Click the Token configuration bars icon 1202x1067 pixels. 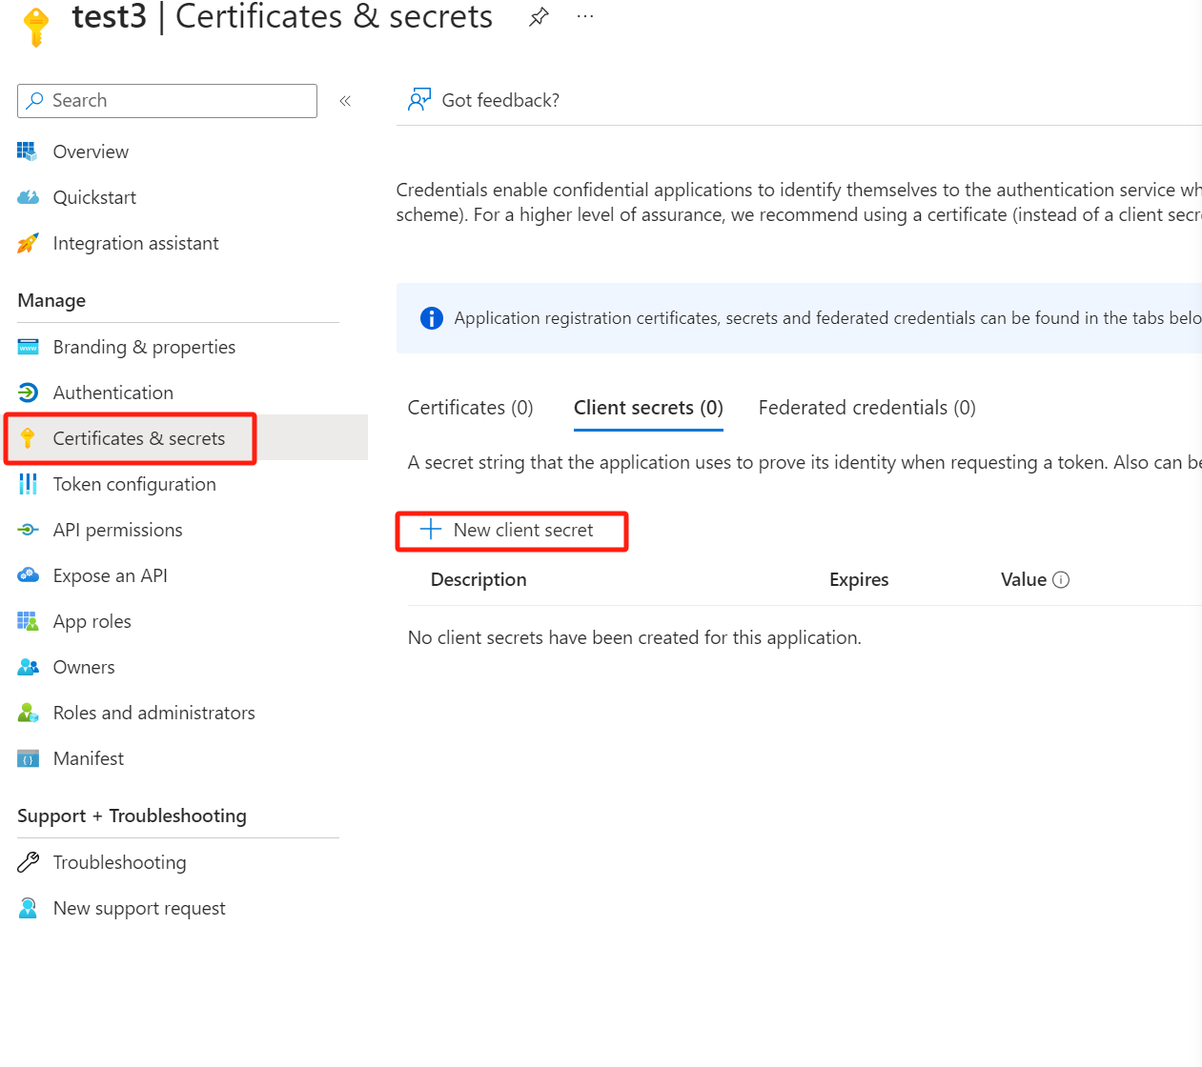click(x=28, y=484)
